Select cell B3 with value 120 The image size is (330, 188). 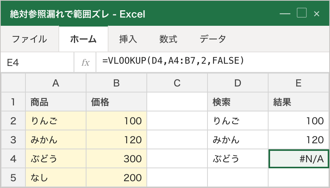tap(116, 139)
